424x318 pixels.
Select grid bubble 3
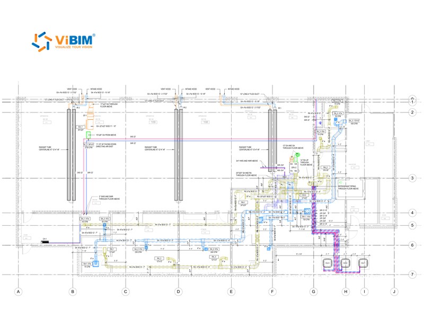coord(412,178)
